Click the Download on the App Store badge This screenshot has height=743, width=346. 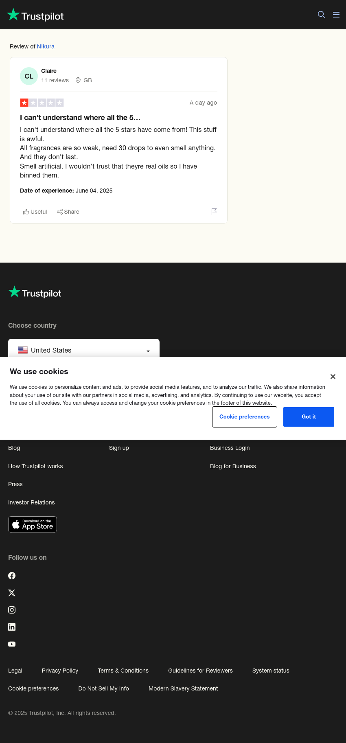pyautogui.click(x=33, y=524)
